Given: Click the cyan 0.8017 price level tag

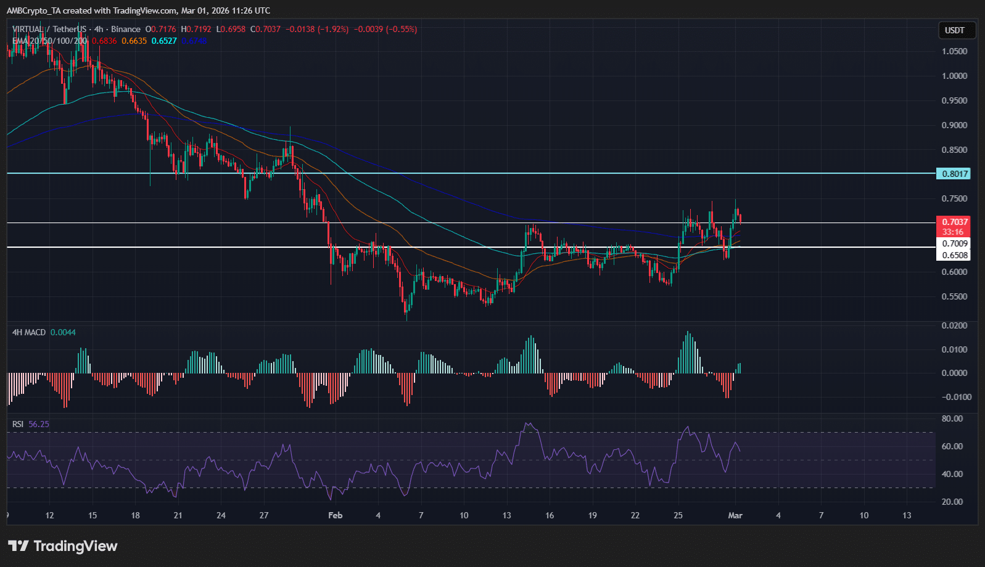Looking at the screenshot, I should [953, 174].
